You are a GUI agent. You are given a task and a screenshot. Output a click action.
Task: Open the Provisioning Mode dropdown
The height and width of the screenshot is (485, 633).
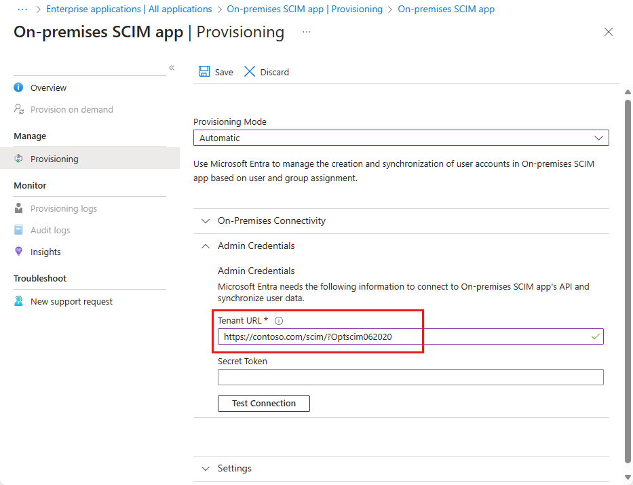(401, 138)
